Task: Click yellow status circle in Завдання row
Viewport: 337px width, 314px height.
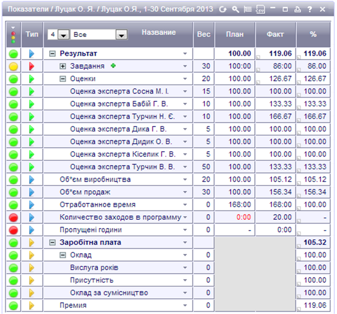Action: [13, 66]
